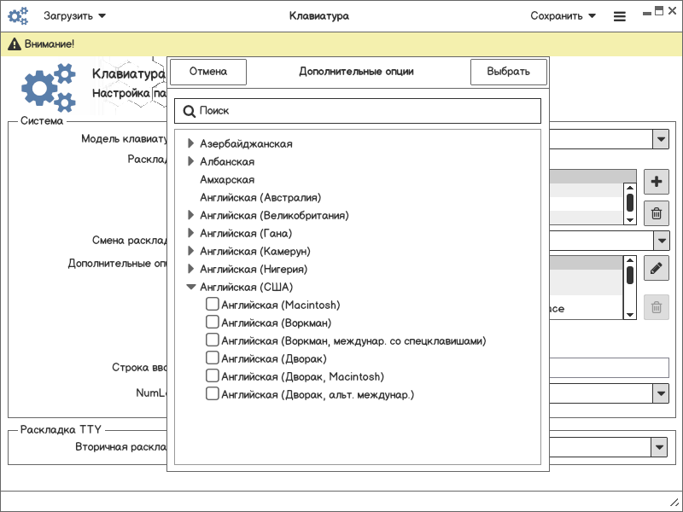The width and height of the screenshot is (683, 512).
Task: Open the hamburger menu icon
Action: tap(620, 16)
